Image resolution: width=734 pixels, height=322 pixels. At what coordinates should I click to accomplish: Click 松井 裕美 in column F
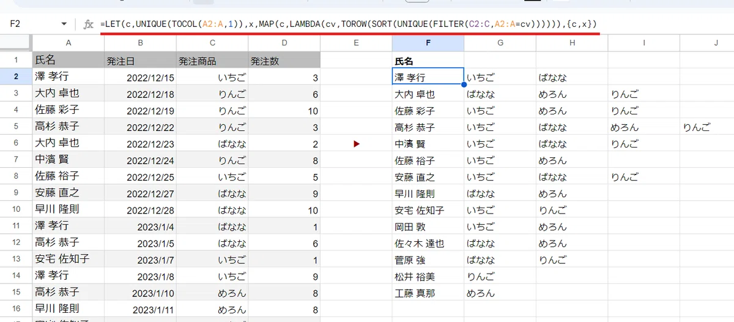(x=428, y=276)
